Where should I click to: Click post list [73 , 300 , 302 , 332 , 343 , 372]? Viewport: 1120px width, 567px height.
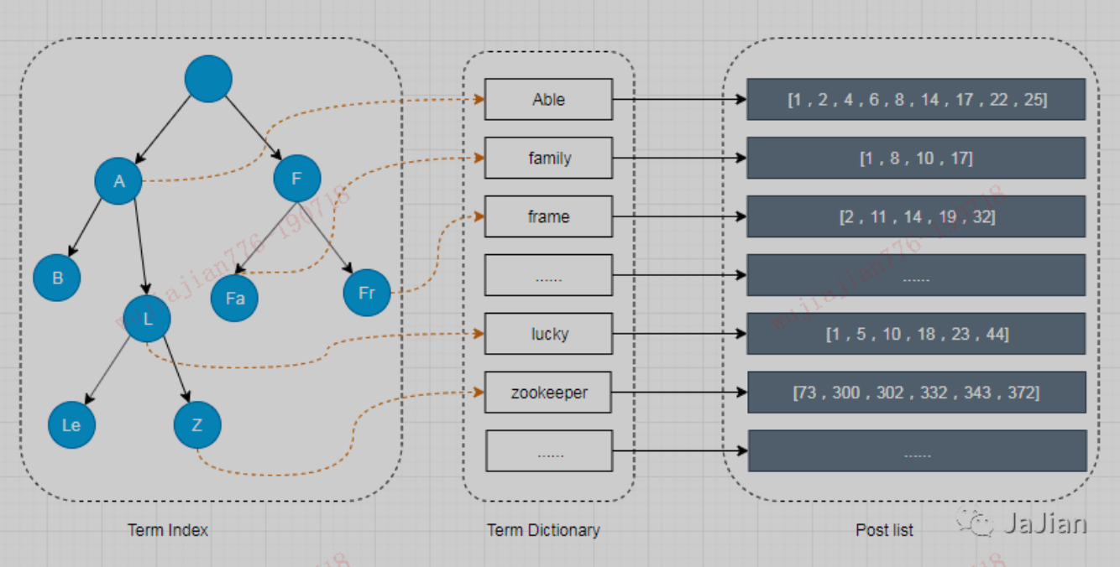click(x=917, y=393)
